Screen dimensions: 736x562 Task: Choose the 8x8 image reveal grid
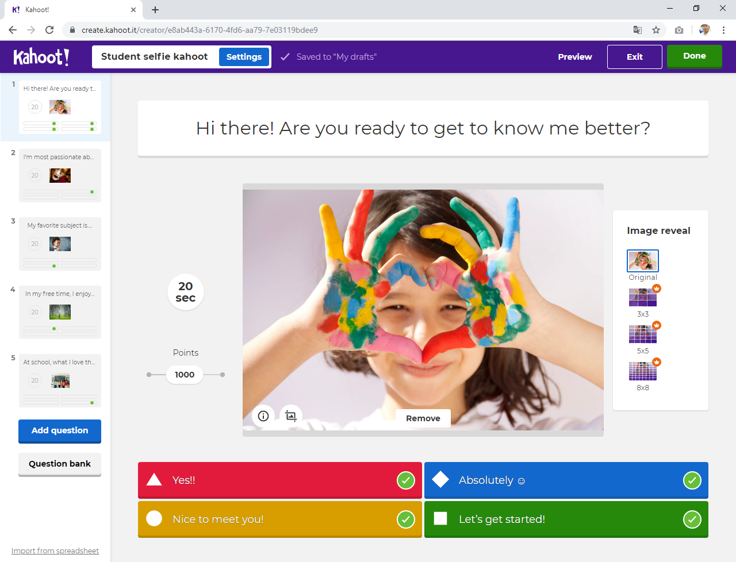click(643, 371)
